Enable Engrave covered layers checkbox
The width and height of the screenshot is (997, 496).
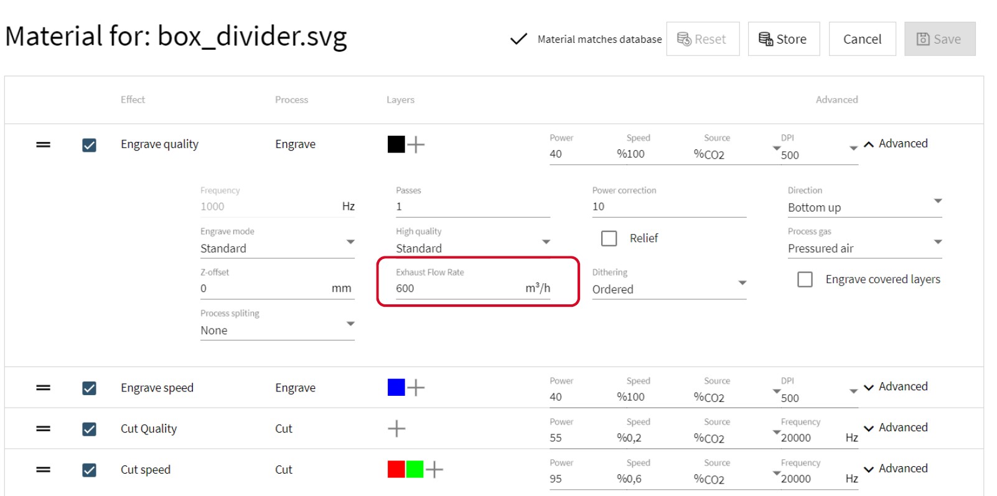pyautogui.click(x=805, y=279)
